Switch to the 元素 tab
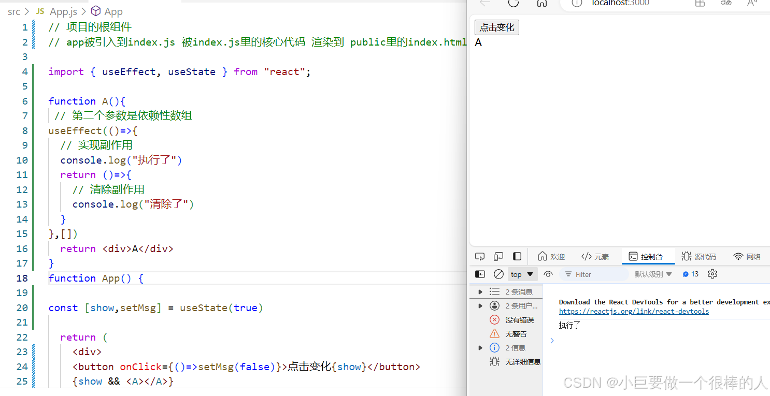 (595, 256)
